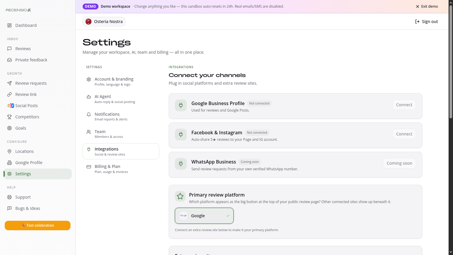This screenshot has width=453, height=255.
Task: Click the Competitors trophy icon
Action: click(9, 117)
